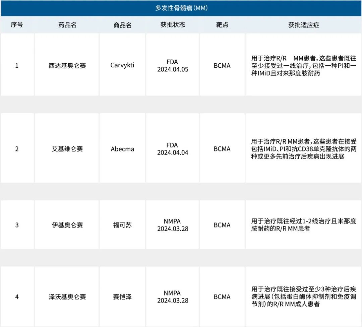This screenshot has height=327, width=362.
Task: Click the indication text mentioning 1-2线治疗
Action: 304,225
